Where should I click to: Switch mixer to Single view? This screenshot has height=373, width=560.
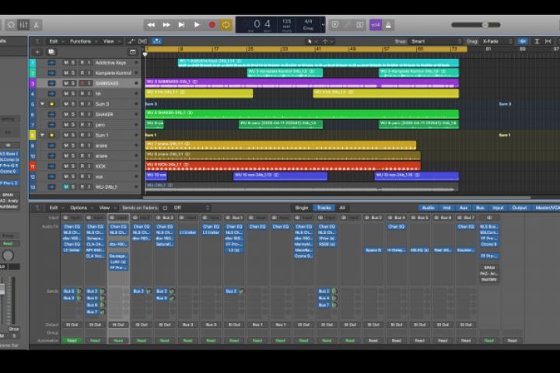[x=301, y=207]
